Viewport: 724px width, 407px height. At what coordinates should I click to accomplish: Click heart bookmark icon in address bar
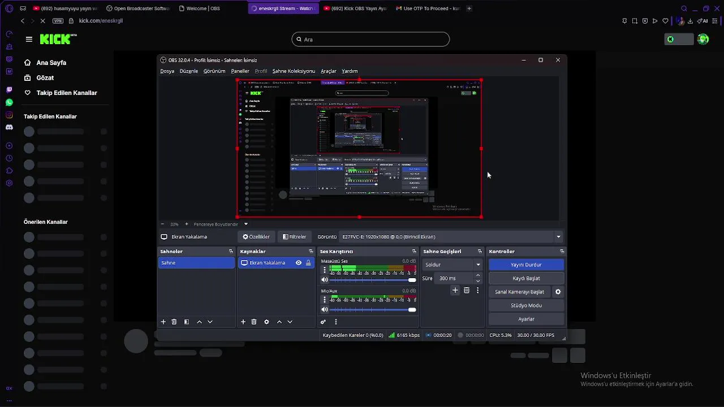(665, 21)
